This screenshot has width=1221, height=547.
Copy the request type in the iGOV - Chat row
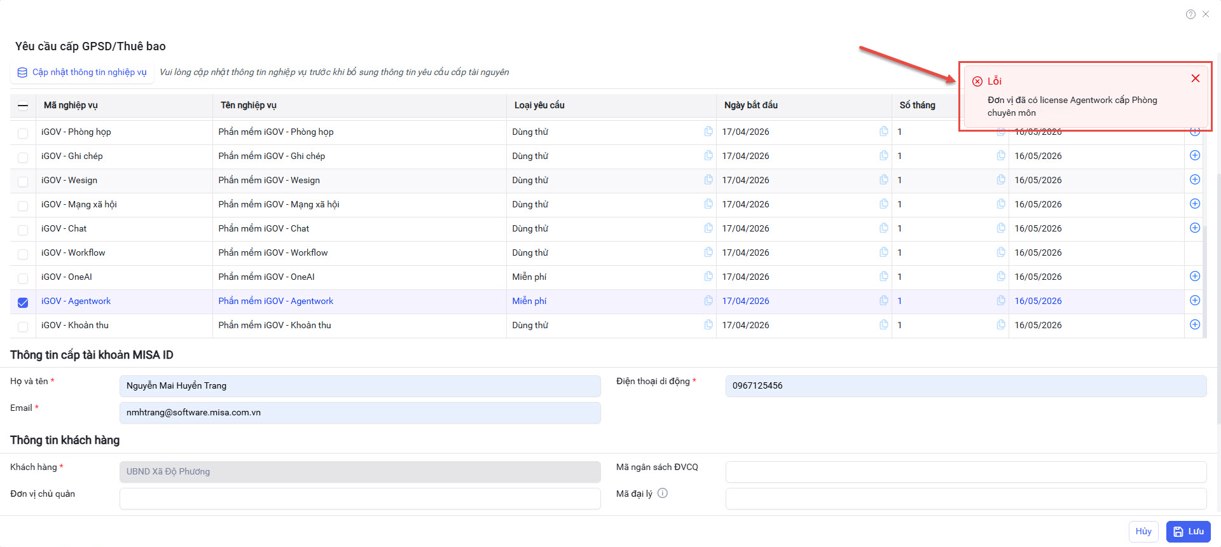[x=708, y=228]
